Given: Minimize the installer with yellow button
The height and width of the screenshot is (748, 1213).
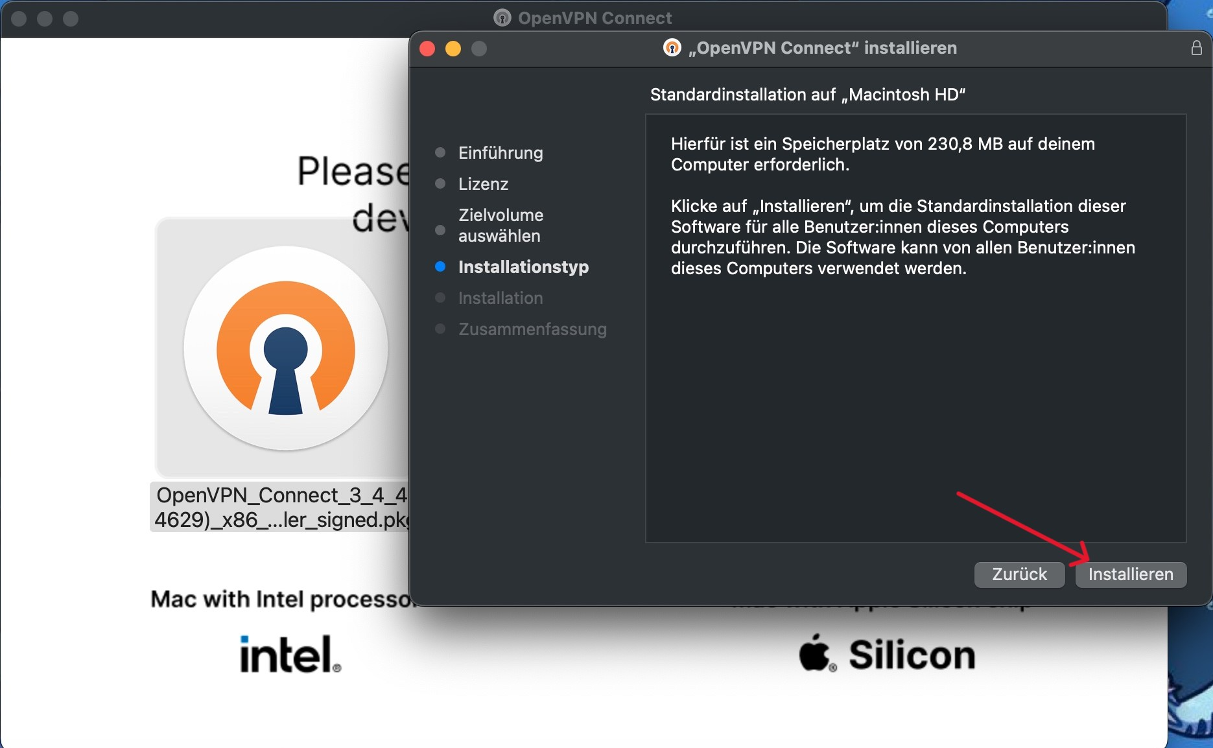Looking at the screenshot, I should [x=453, y=49].
